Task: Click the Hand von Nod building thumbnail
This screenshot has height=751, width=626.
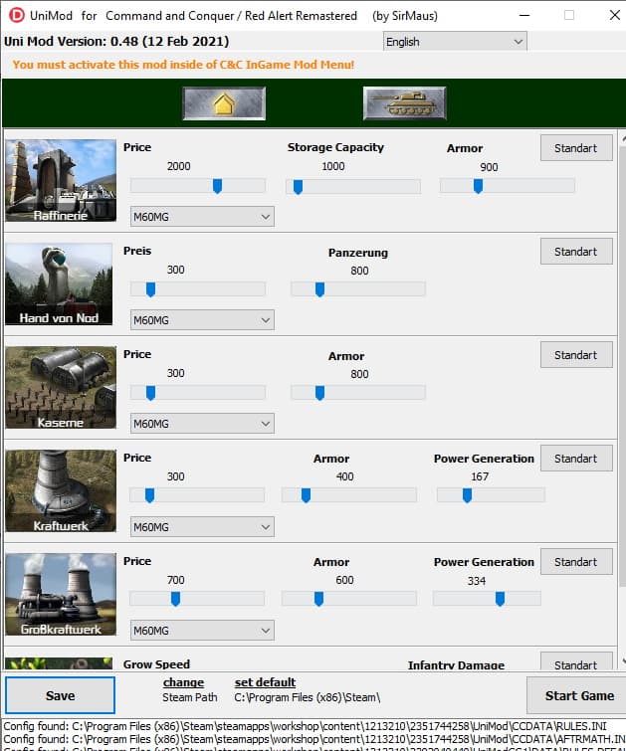Action: [59, 284]
